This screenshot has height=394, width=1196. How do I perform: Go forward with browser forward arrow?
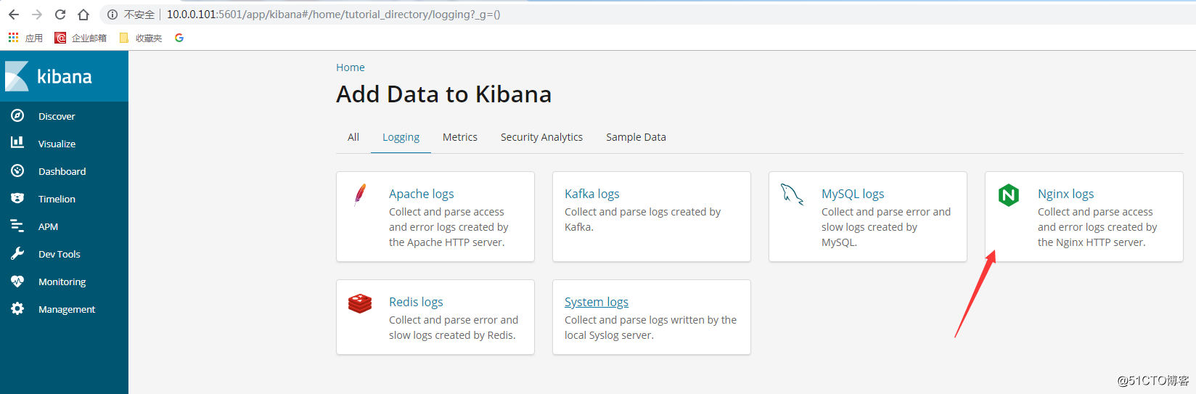pyautogui.click(x=37, y=15)
